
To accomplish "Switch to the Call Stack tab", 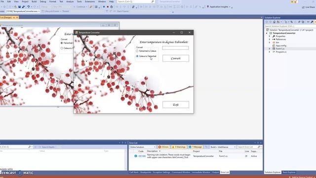I will click(134, 173).
